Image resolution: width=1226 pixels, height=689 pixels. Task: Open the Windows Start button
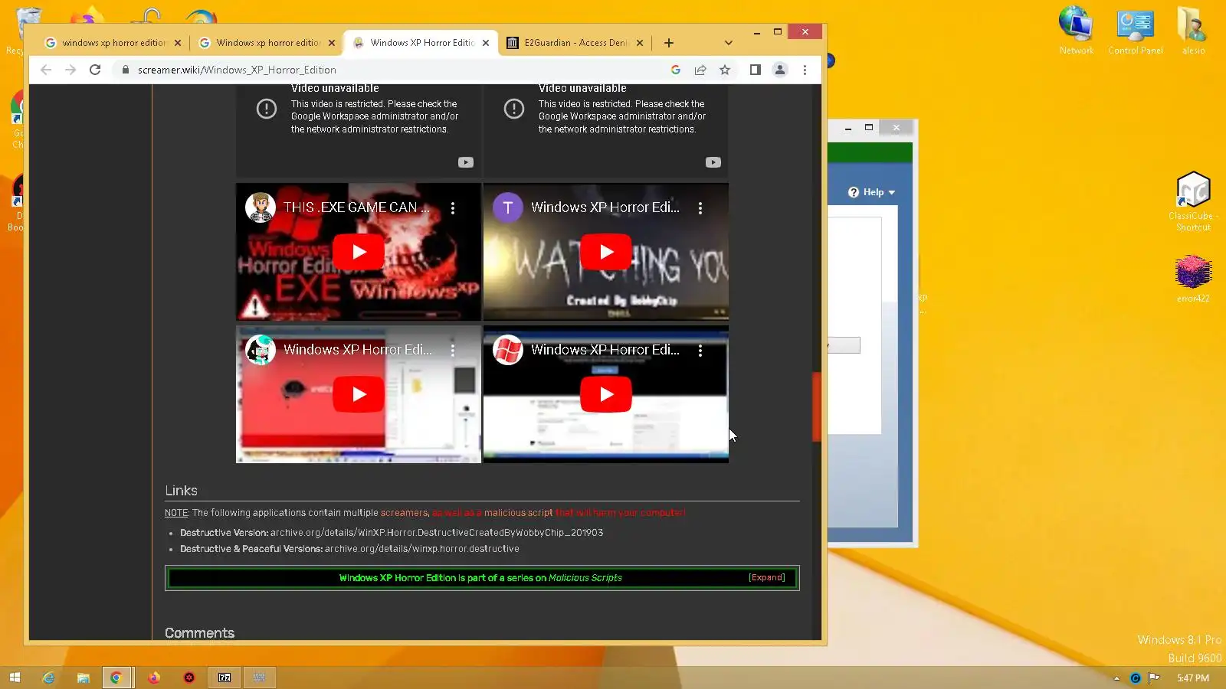(x=15, y=678)
